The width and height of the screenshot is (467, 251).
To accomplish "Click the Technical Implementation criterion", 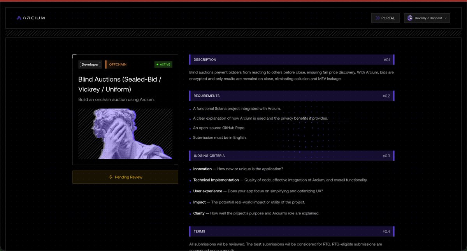I will (280, 180).
